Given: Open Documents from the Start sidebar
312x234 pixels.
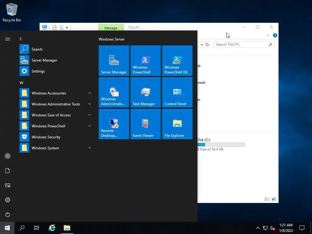Looking at the screenshot, I should coord(8,171).
